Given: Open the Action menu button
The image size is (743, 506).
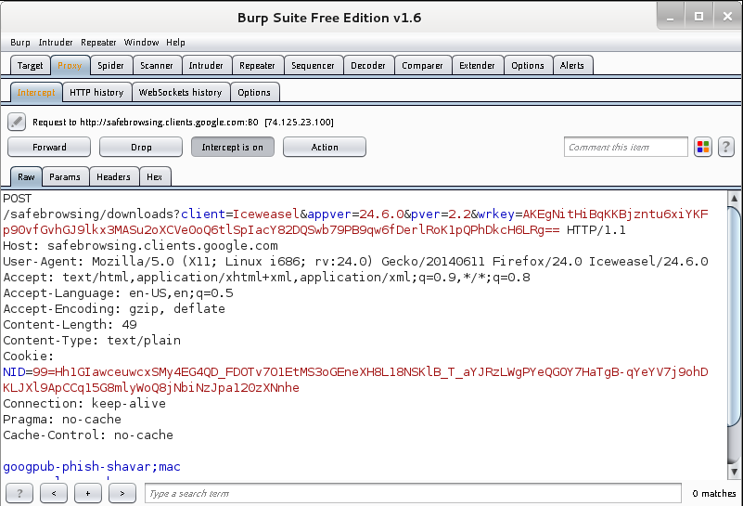Looking at the screenshot, I should pos(325,147).
